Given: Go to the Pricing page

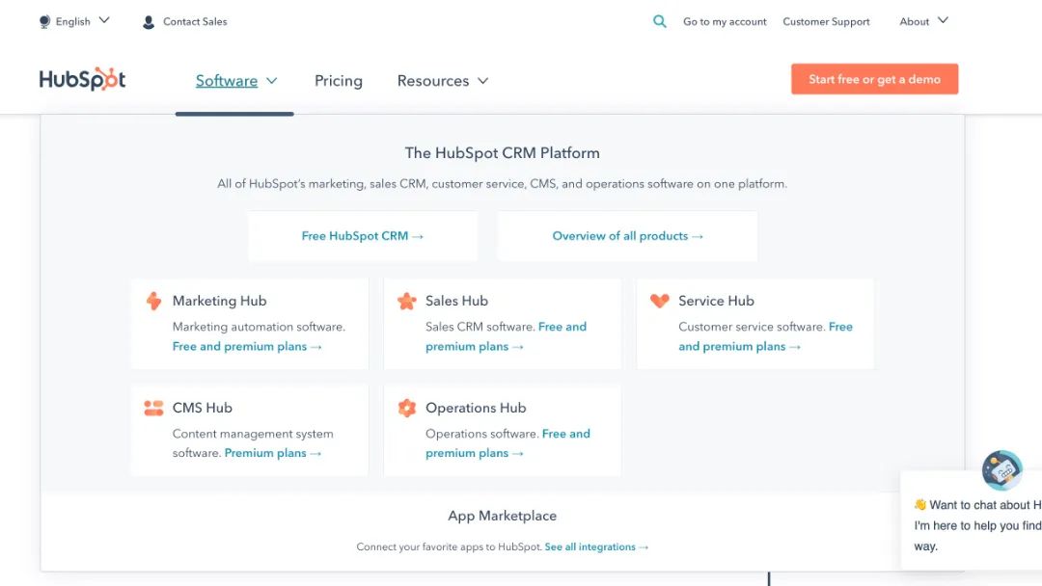Looking at the screenshot, I should click(x=339, y=80).
